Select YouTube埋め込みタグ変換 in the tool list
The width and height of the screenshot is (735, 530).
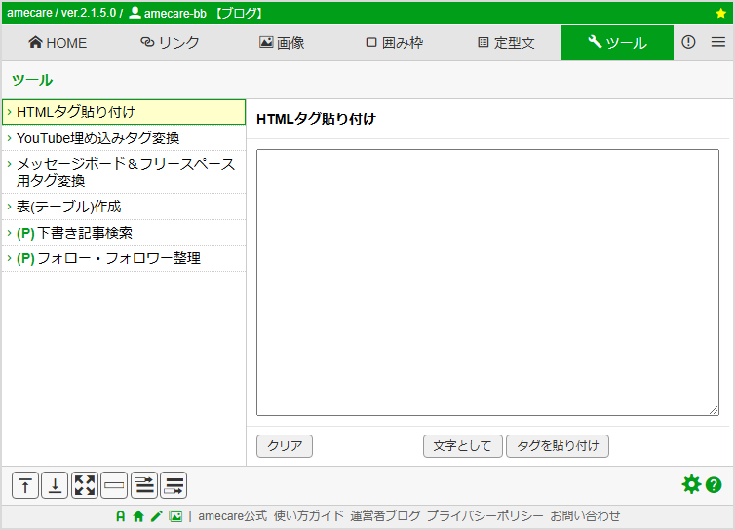[97, 138]
